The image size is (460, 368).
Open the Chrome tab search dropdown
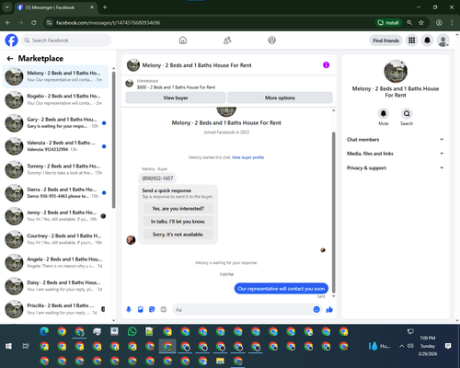[6, 7]
